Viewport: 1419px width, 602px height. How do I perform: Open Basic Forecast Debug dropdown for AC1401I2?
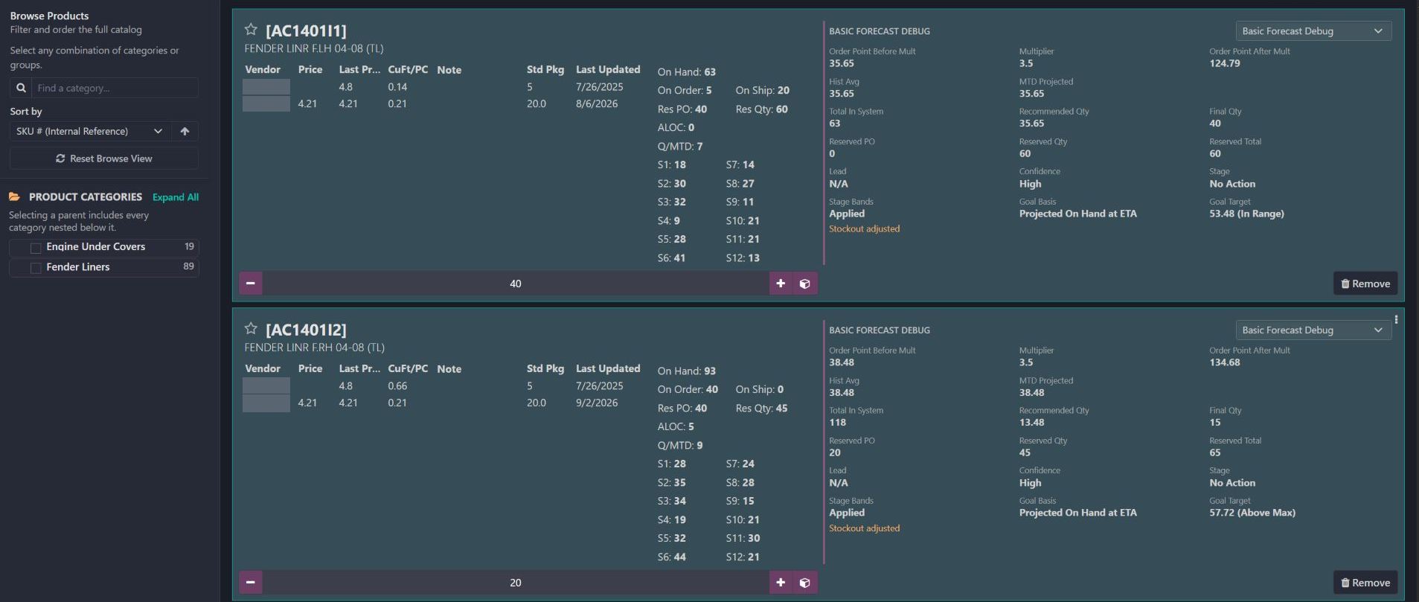(x=1313, y=330)
